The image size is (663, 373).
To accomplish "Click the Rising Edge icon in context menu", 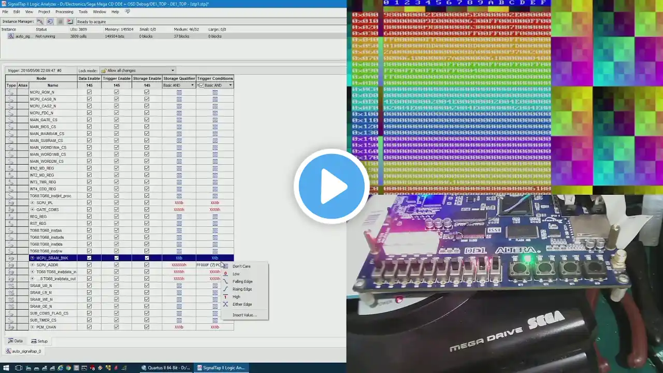I will pyautogui.click(x=225, y=289).
